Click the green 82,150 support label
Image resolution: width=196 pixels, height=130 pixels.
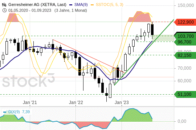click(185, 55)
